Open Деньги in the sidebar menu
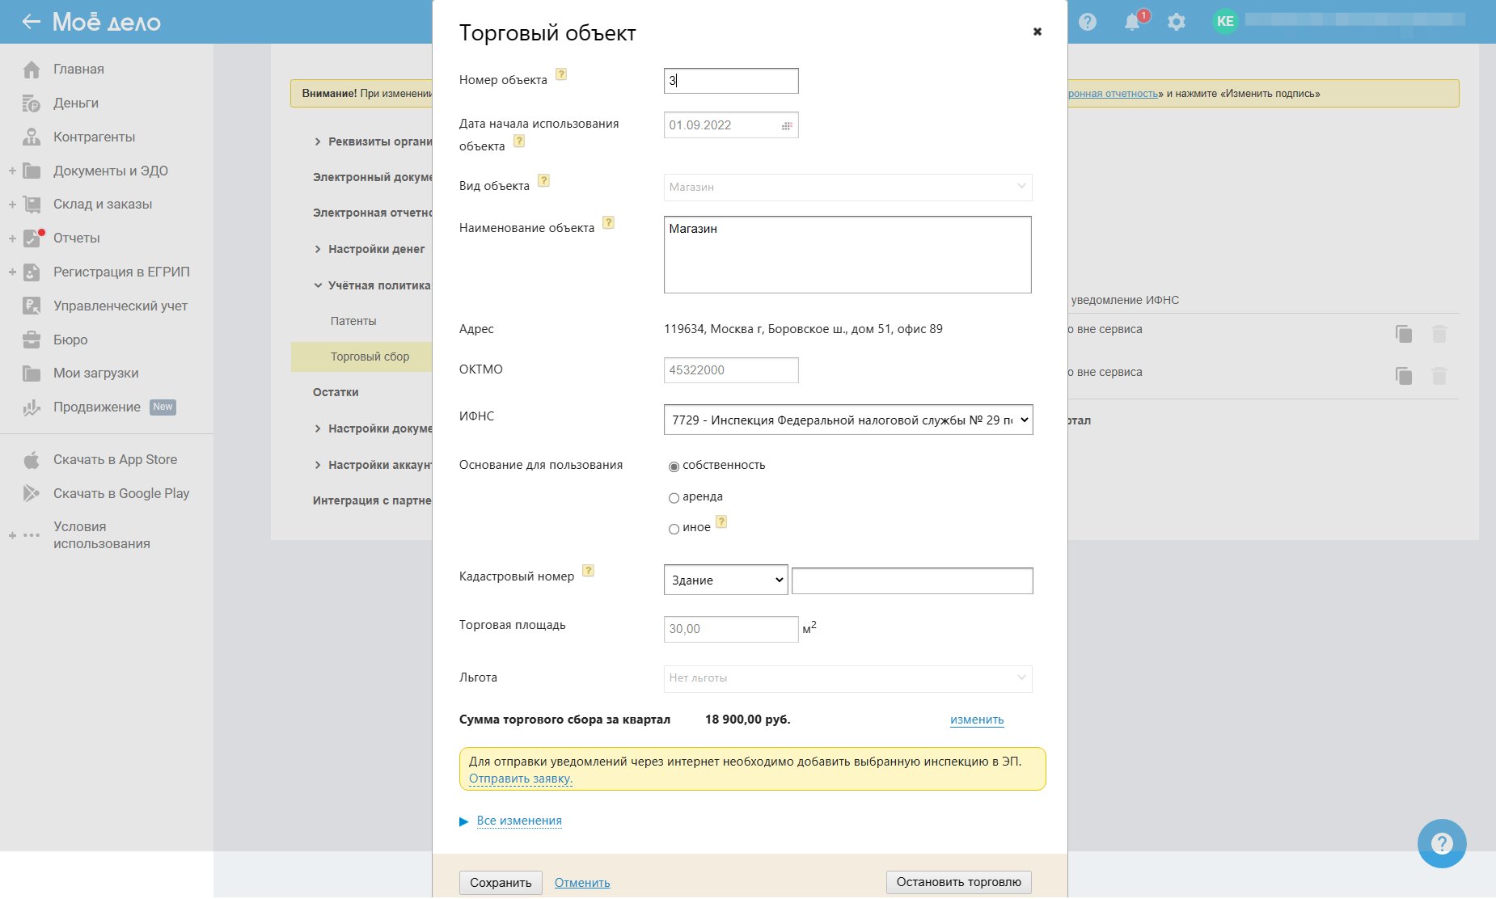Viewport: 1496px width, 899px height. pos(76,103)
